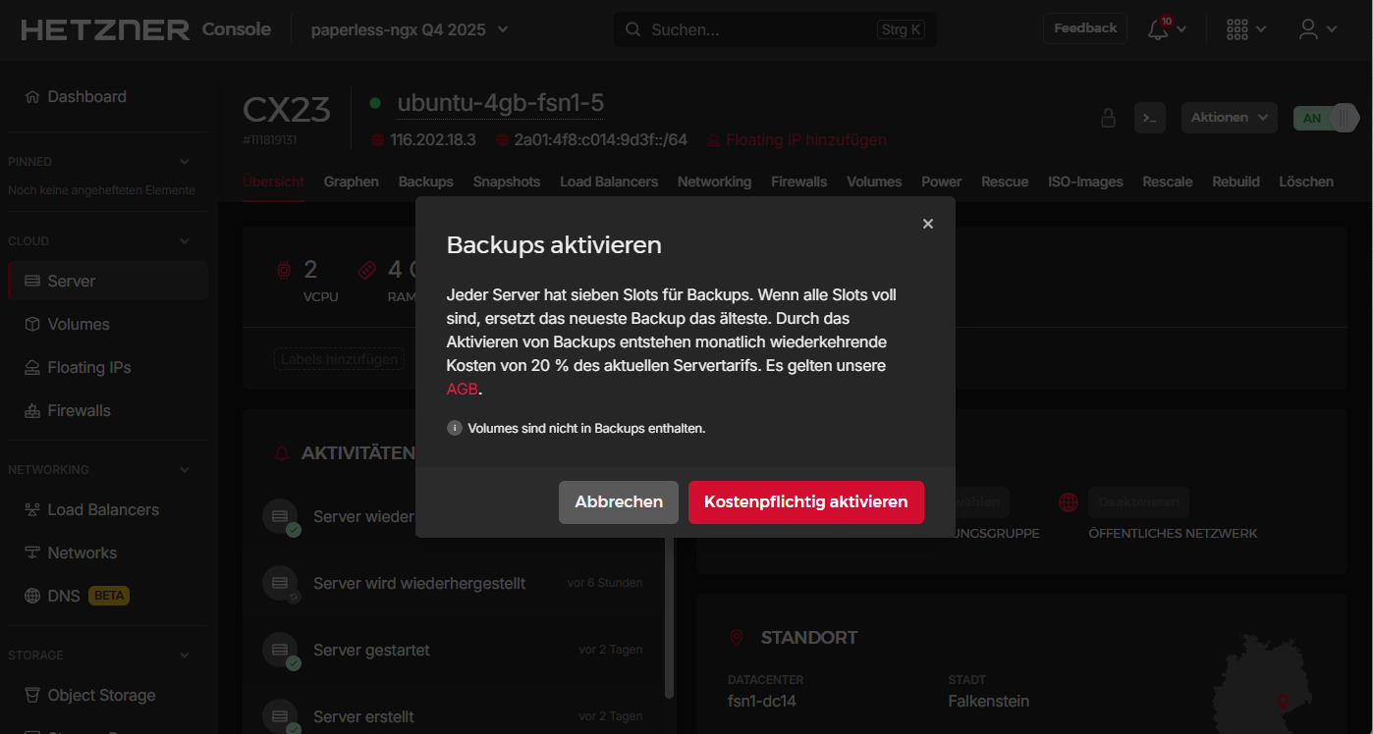Expand the Aktionen dropdown
1373x734 pixels.
point(1229,118)
